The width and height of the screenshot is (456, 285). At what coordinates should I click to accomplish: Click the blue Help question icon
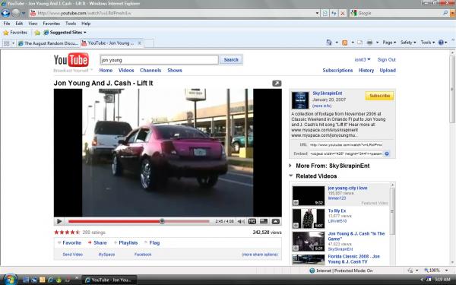point(441,43)
